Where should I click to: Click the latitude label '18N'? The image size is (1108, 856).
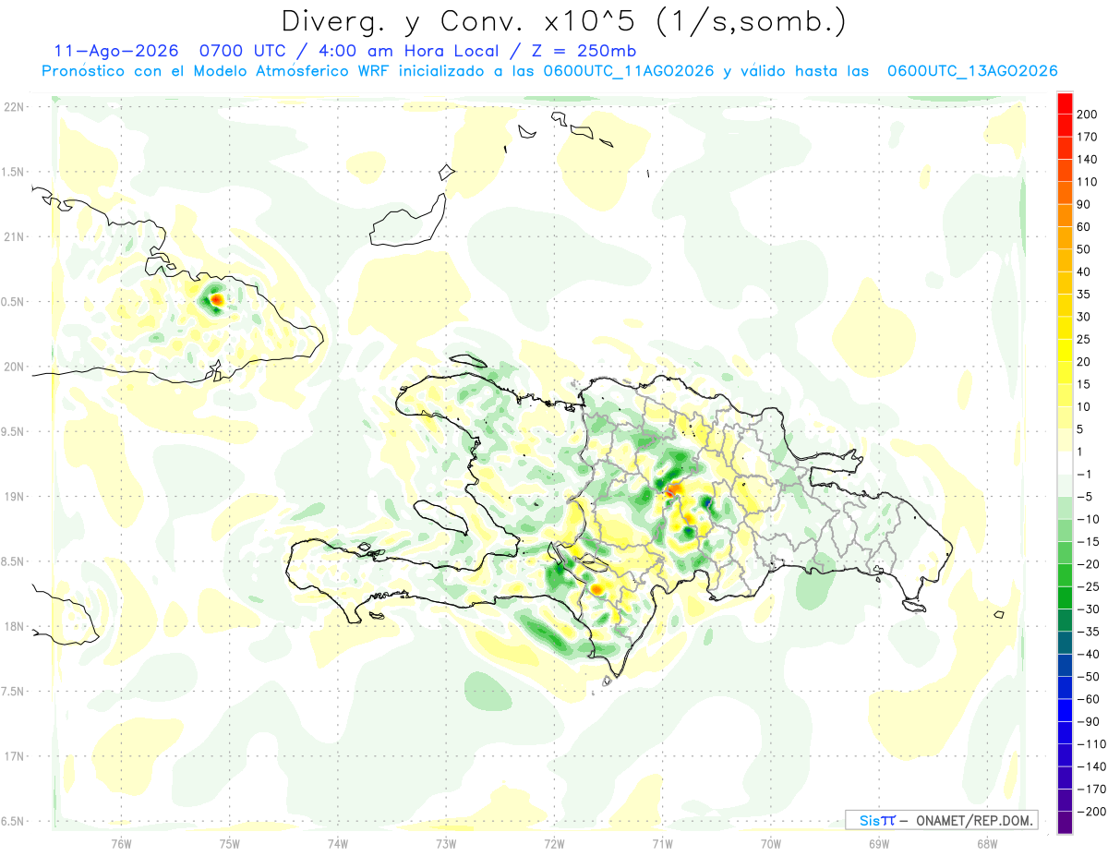point(14,627)
